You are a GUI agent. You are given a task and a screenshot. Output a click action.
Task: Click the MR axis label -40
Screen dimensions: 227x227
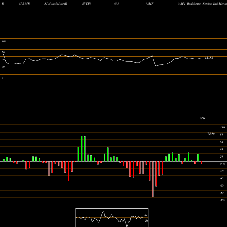[222, 178]
